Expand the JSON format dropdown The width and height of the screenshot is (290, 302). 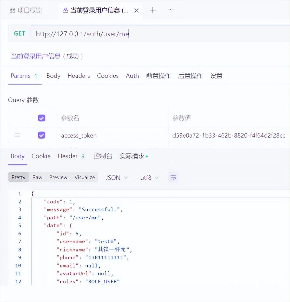click(x=117, y=178)
